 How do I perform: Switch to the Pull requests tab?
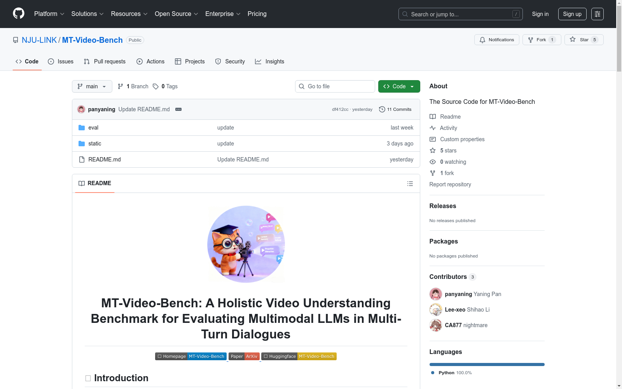(x=105, y=61)
